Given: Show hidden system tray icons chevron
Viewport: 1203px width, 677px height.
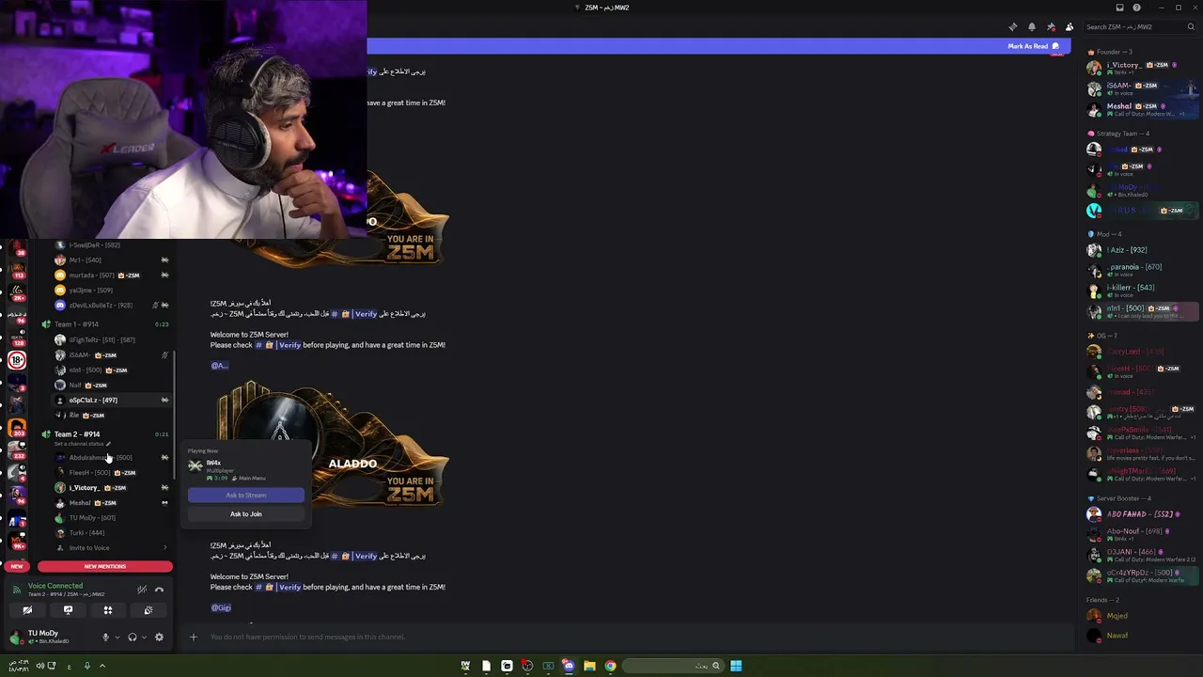Looking at the screenshot, I should pyautogui.click(x=102, y=666).
